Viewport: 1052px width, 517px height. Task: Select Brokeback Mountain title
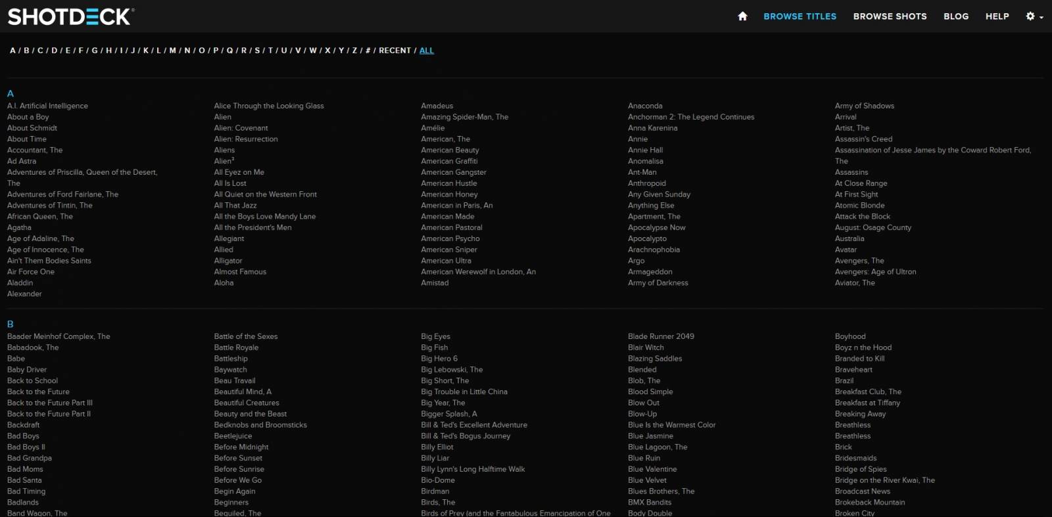pos(869,503)
